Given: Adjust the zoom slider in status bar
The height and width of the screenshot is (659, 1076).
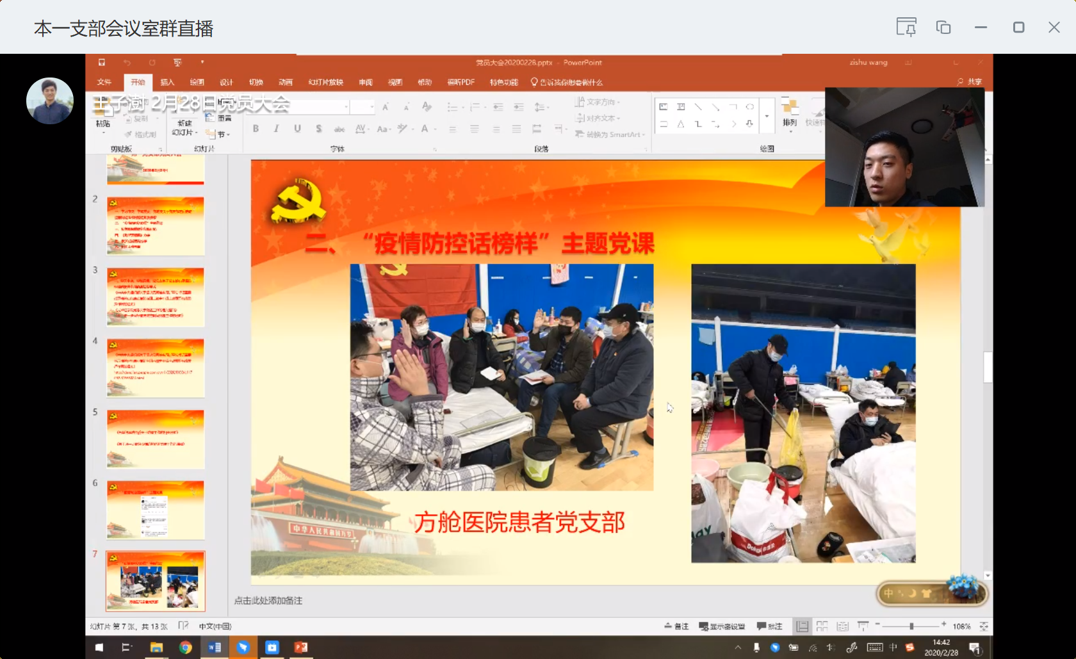Looking at the screenshot, I should pos(911,626).
